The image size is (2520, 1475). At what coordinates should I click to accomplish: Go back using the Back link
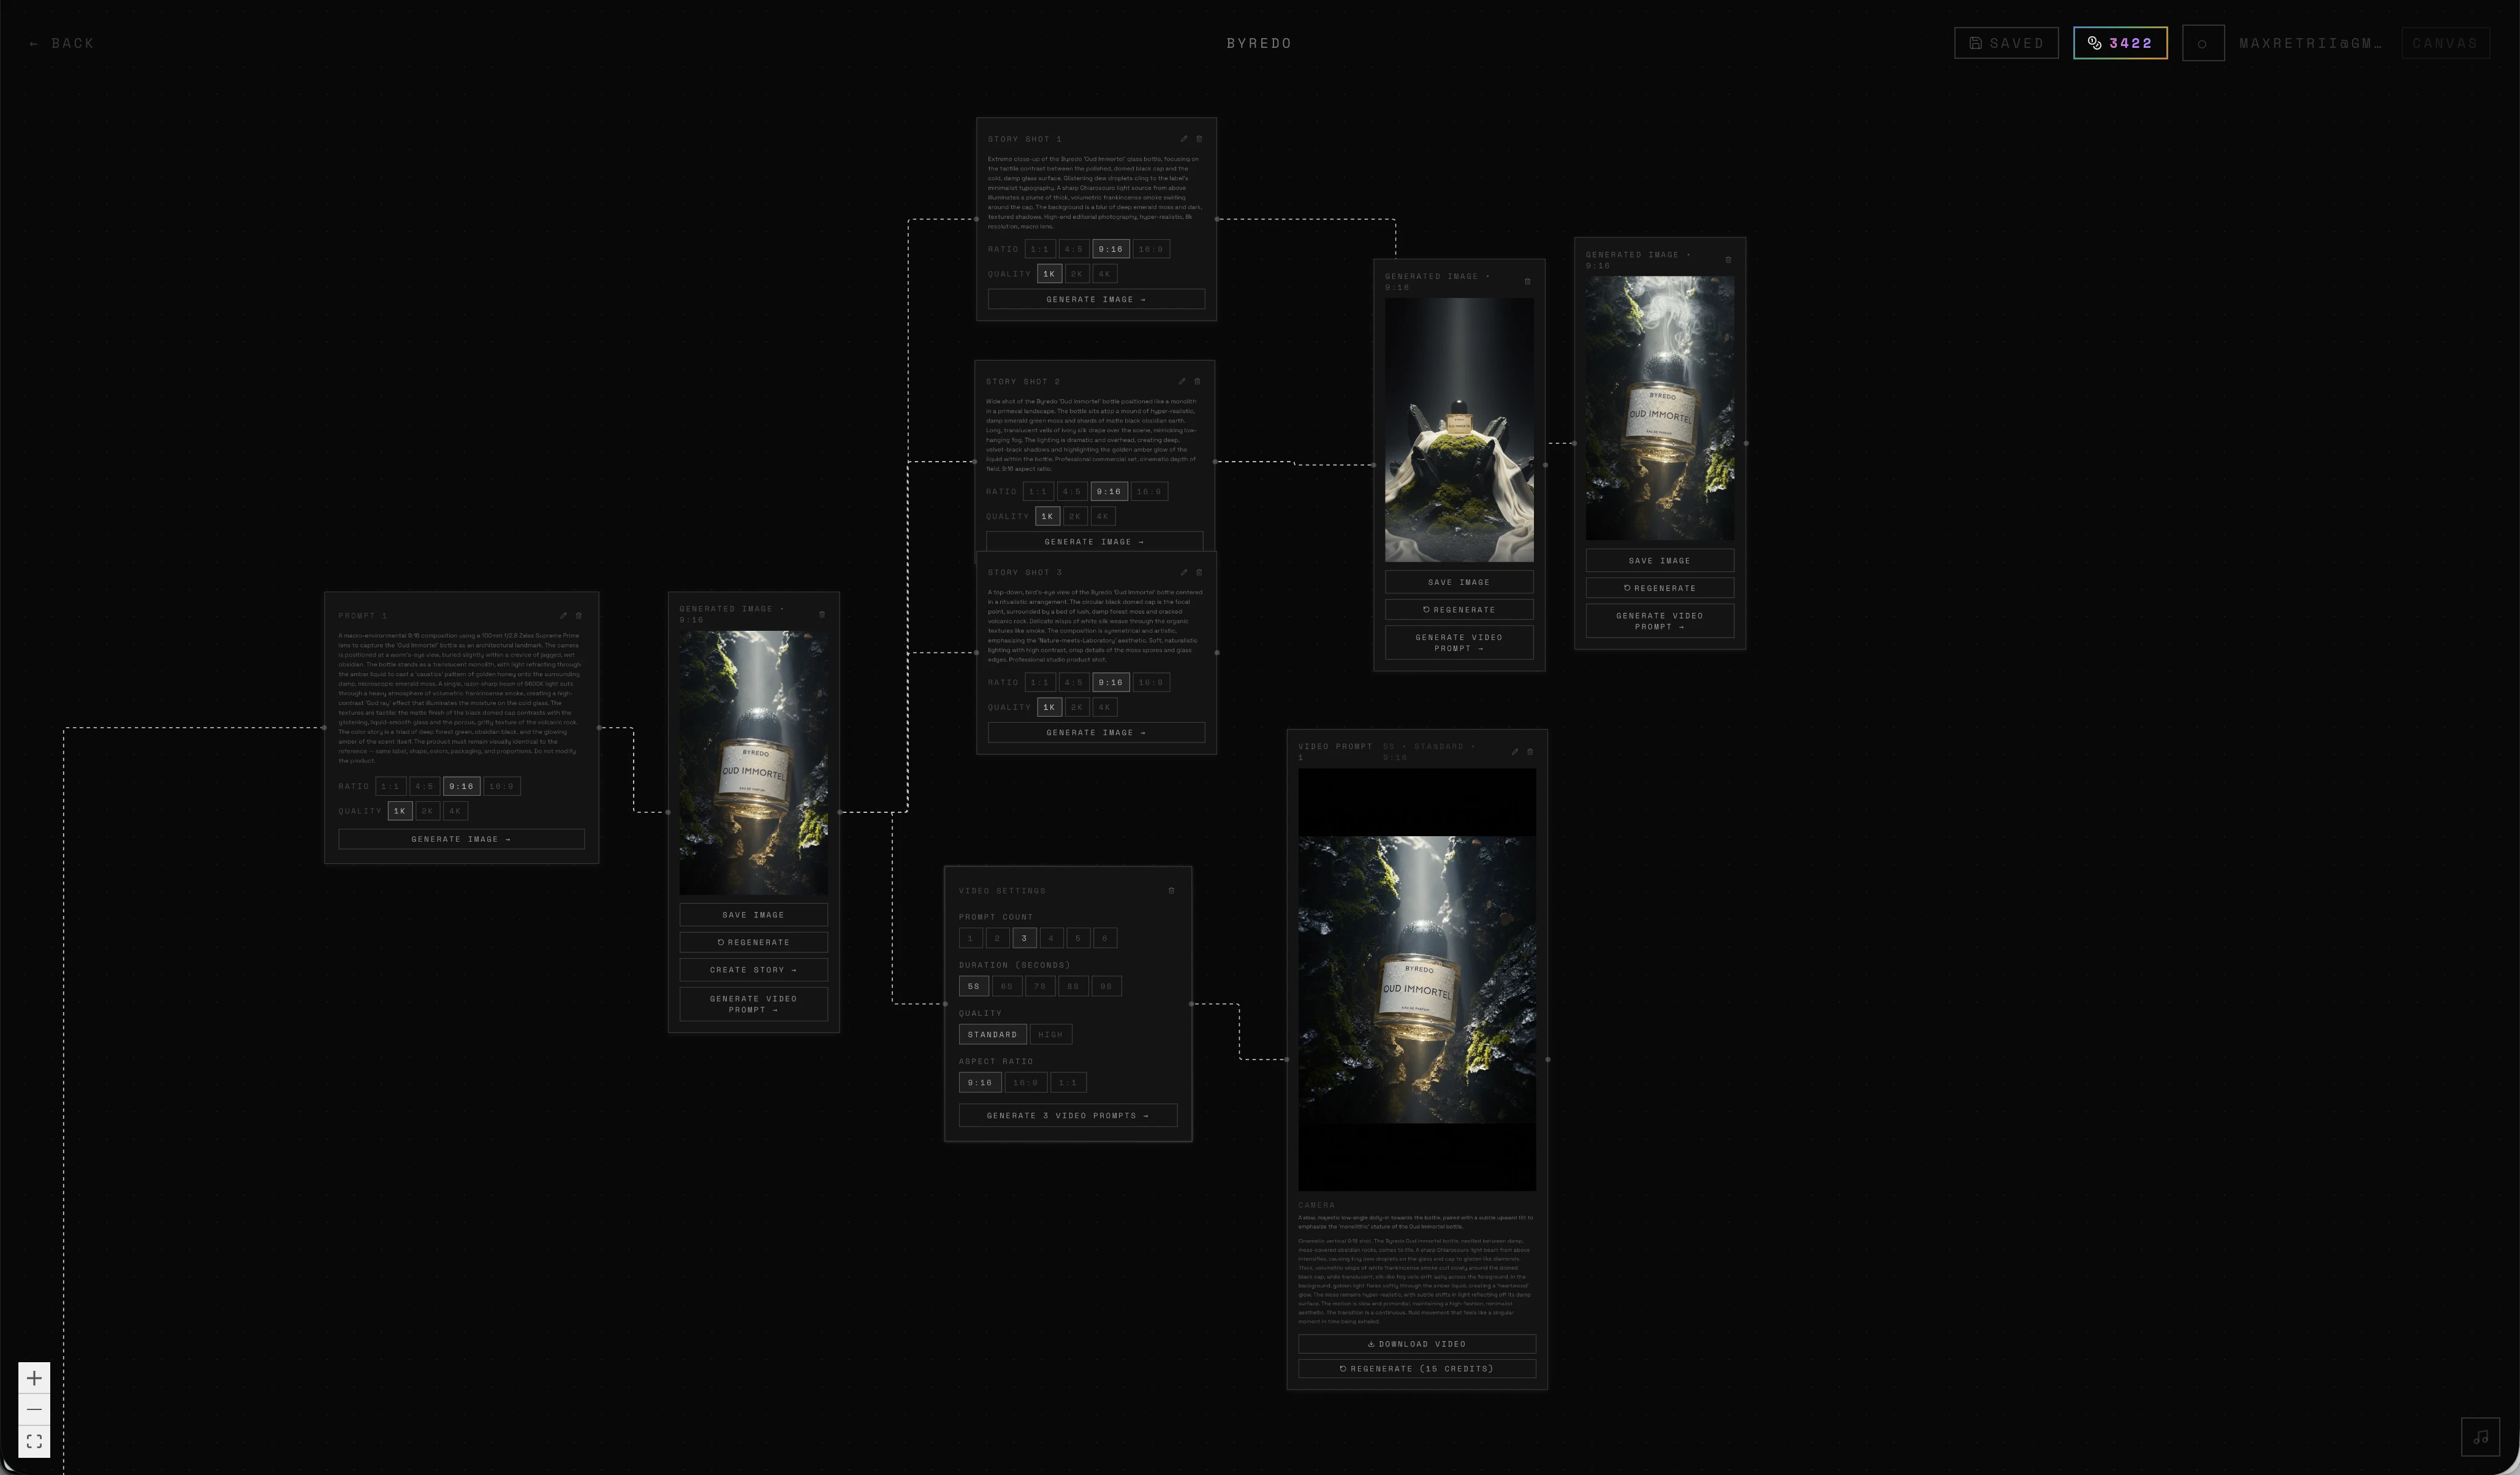[x=62, y=43]
